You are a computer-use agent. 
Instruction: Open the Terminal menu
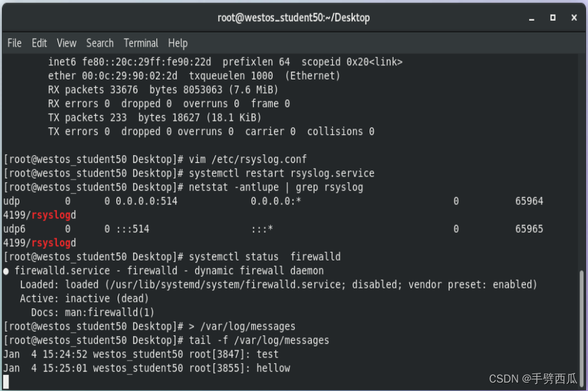141,43
